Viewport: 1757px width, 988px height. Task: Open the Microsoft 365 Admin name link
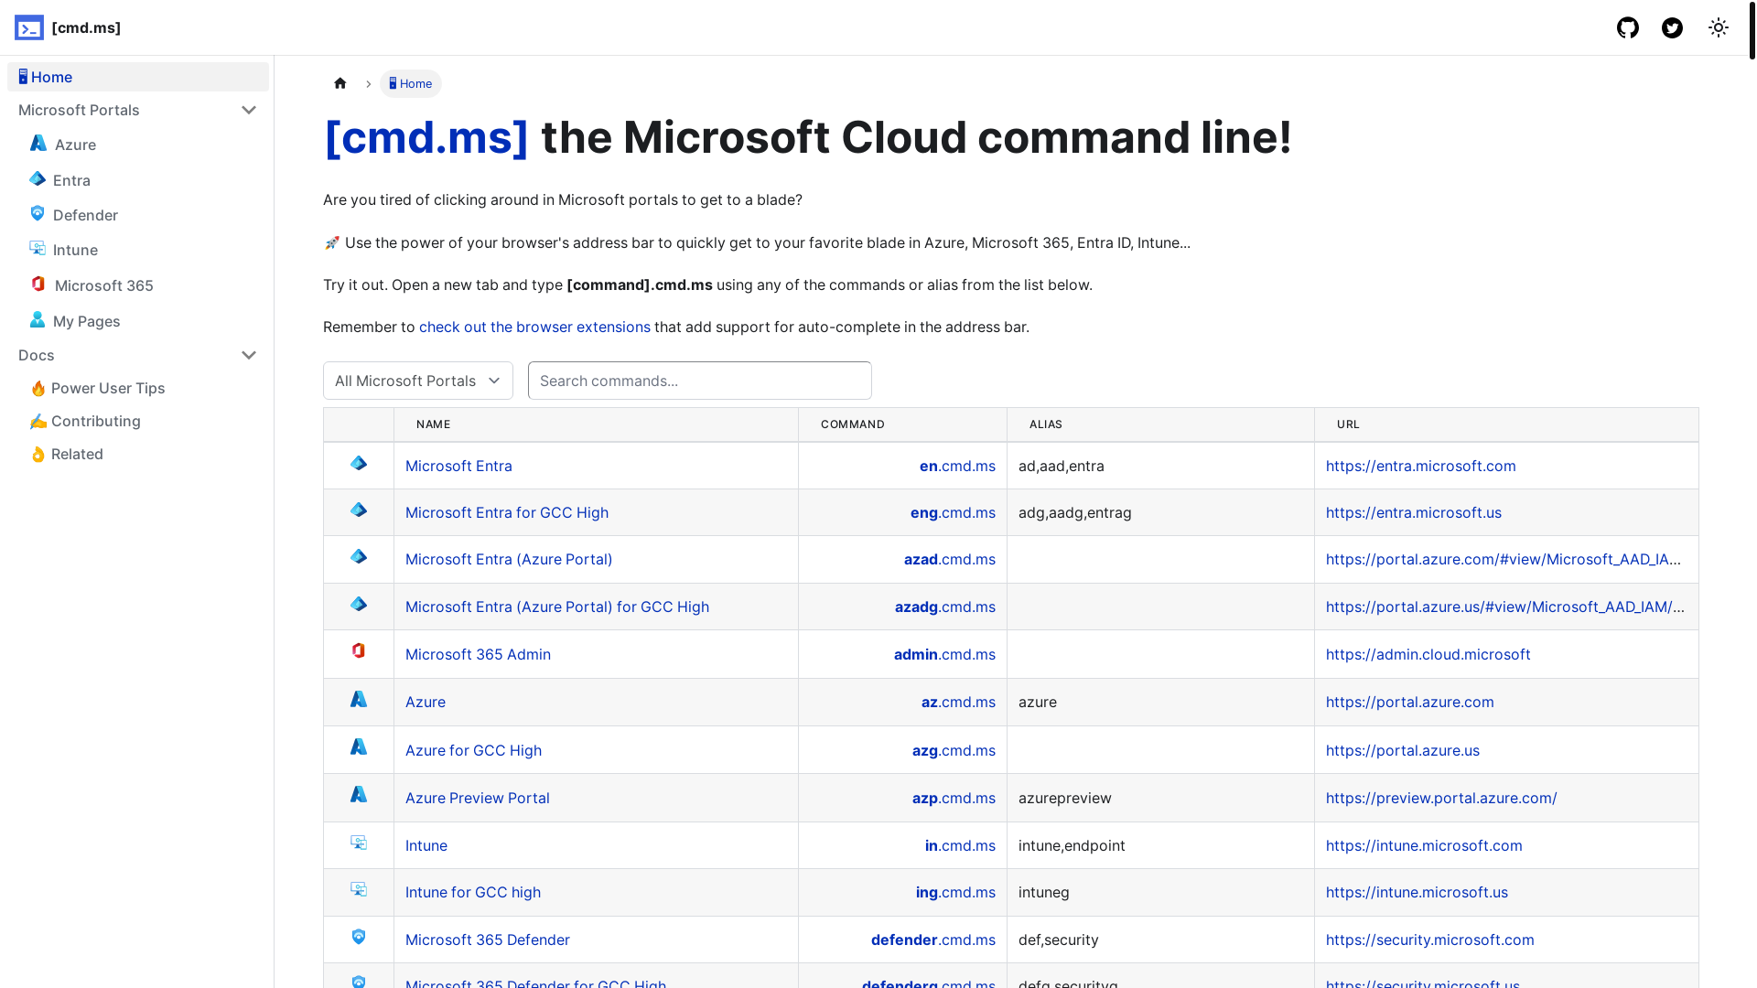coord(478,654)
